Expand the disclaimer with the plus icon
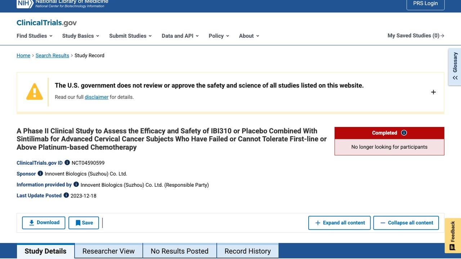 point(433,92)
